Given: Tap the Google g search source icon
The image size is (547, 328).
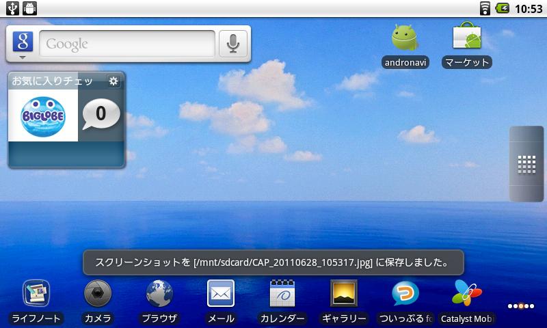Looking at the screenshot, I should [23, 42].
